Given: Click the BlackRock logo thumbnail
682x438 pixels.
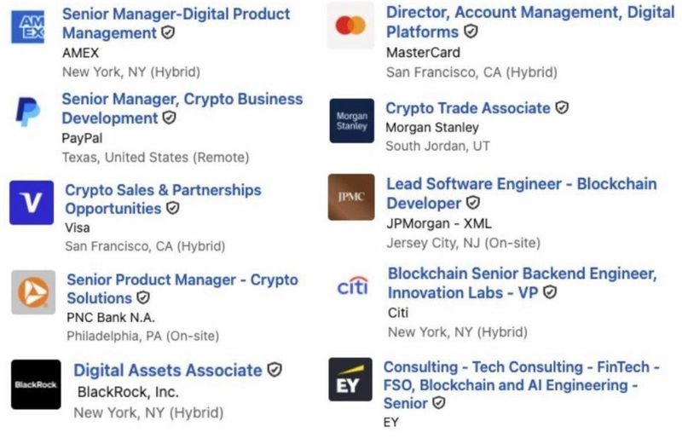Looking at the screenshot, I should 36,383.
